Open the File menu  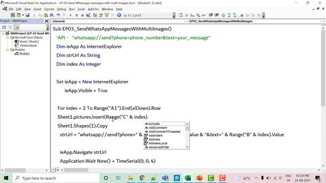click(11, 9)
